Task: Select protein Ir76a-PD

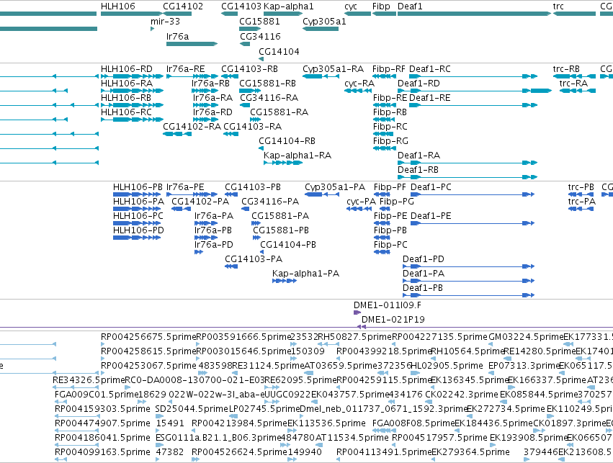Action: [199, 252]
